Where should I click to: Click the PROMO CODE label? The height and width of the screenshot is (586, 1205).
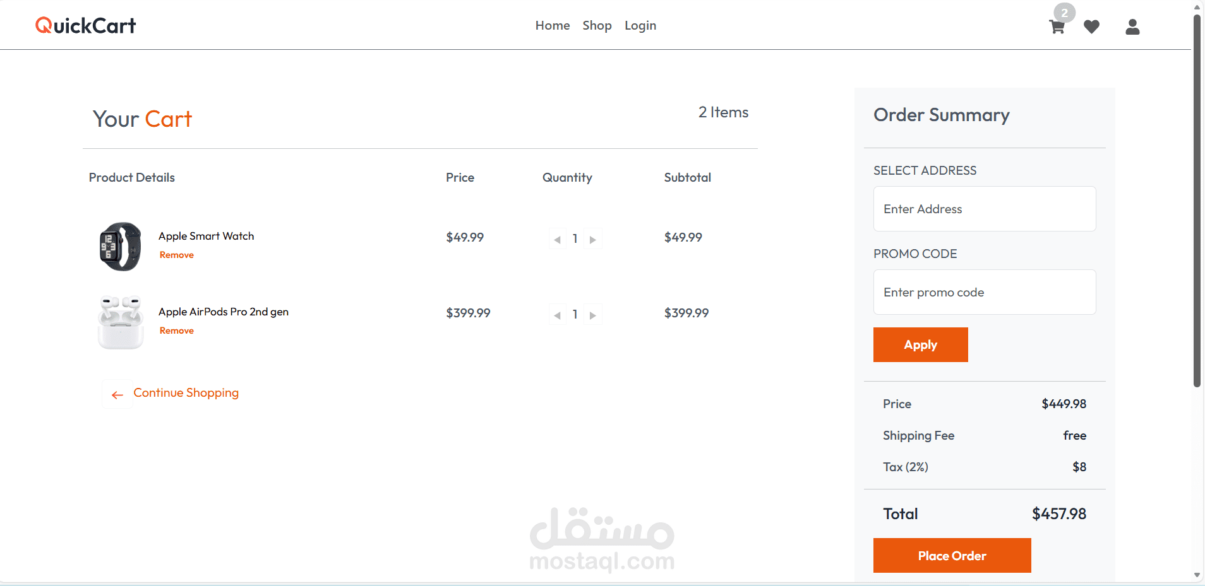click(915, 254)
